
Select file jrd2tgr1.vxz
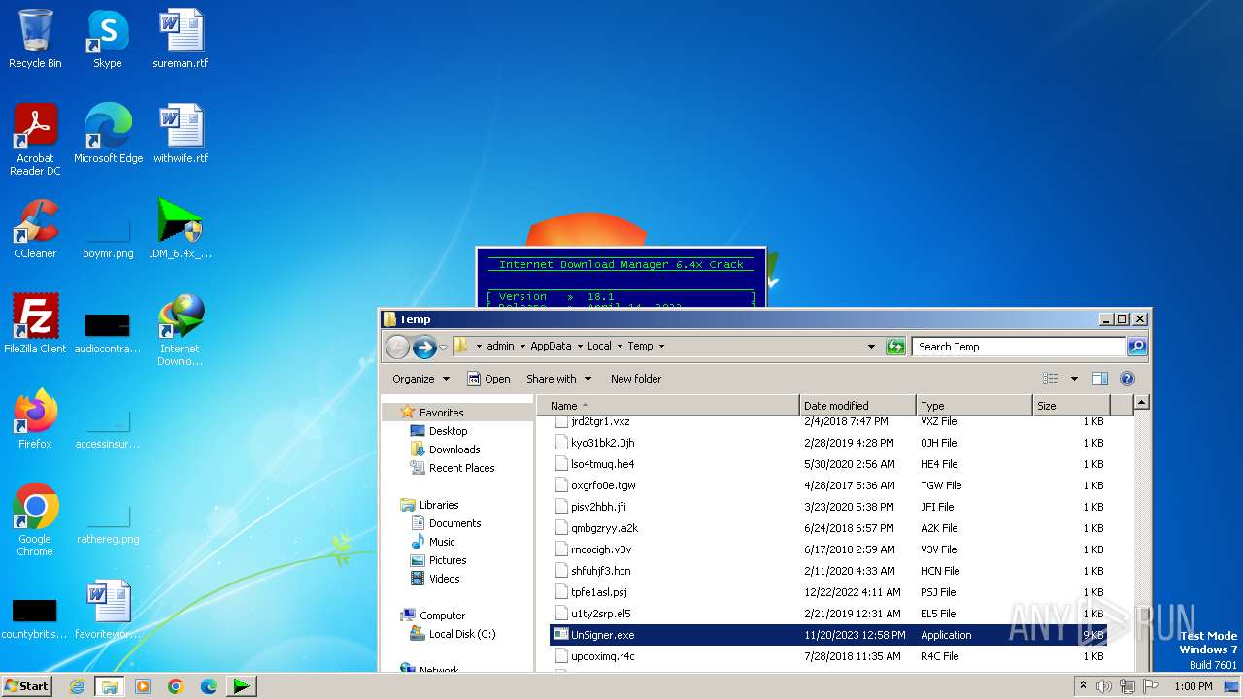600,421
